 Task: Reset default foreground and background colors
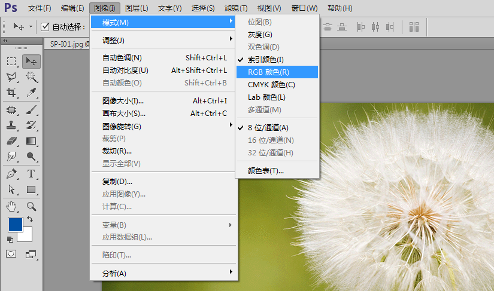click(x=10, y=240)
